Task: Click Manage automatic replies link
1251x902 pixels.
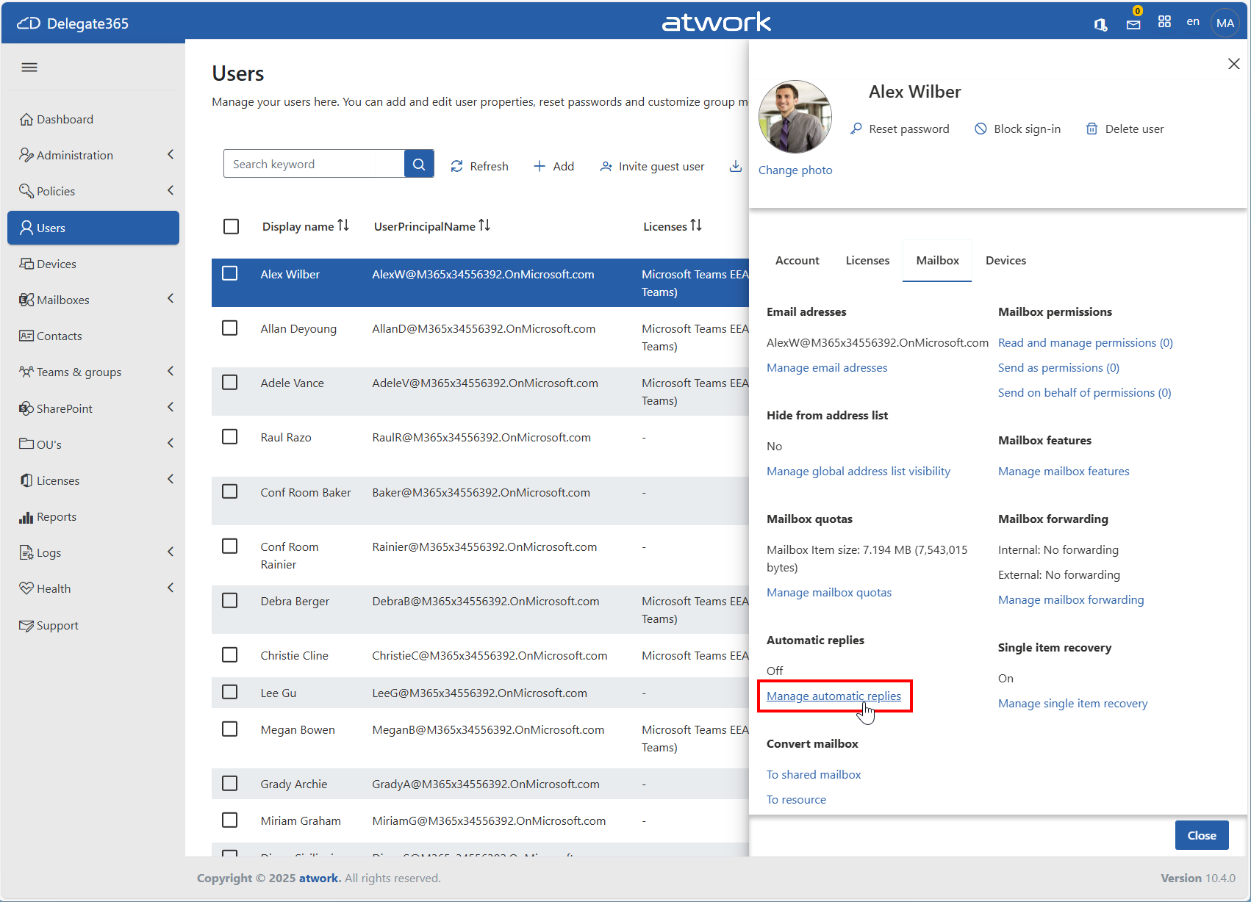Action: tap(834, 696)
